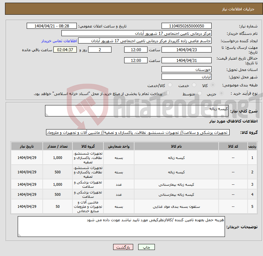Click the quantity 500 in row 2
Screen dimensions: 263x256
(57, 172)
